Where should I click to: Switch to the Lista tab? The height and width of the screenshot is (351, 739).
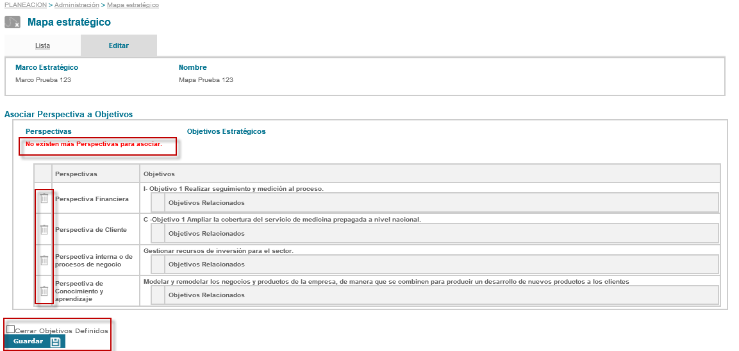pyautogui.click(x=42, y=45)
